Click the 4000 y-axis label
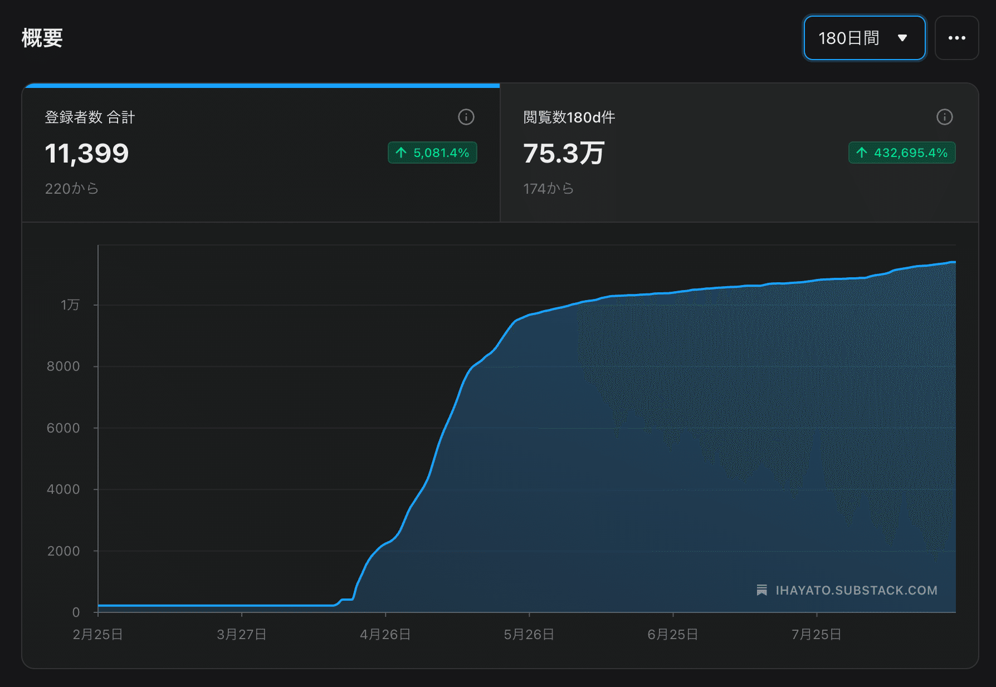 tap(64, 489)
